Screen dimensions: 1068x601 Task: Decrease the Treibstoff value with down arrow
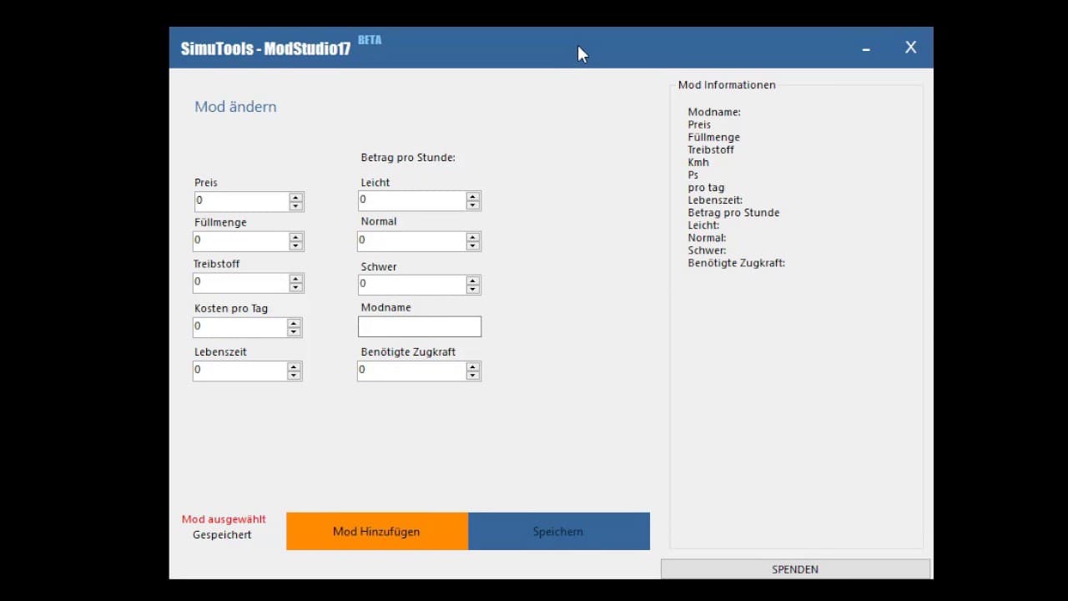(296, 288)
